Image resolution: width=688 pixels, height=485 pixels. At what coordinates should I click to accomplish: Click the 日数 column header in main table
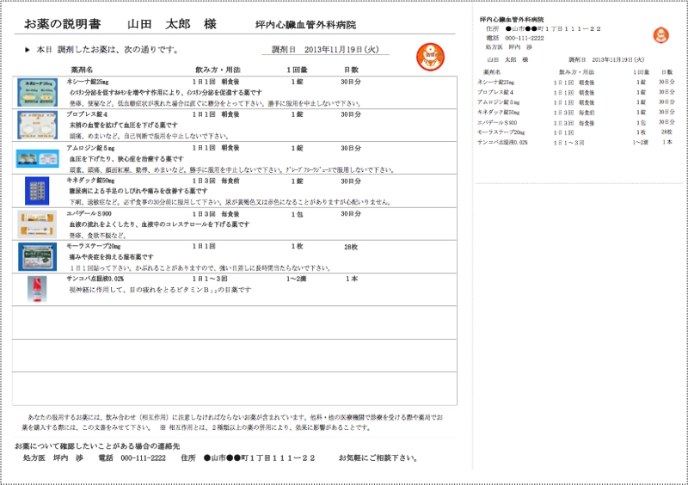[x=351, y=69]
